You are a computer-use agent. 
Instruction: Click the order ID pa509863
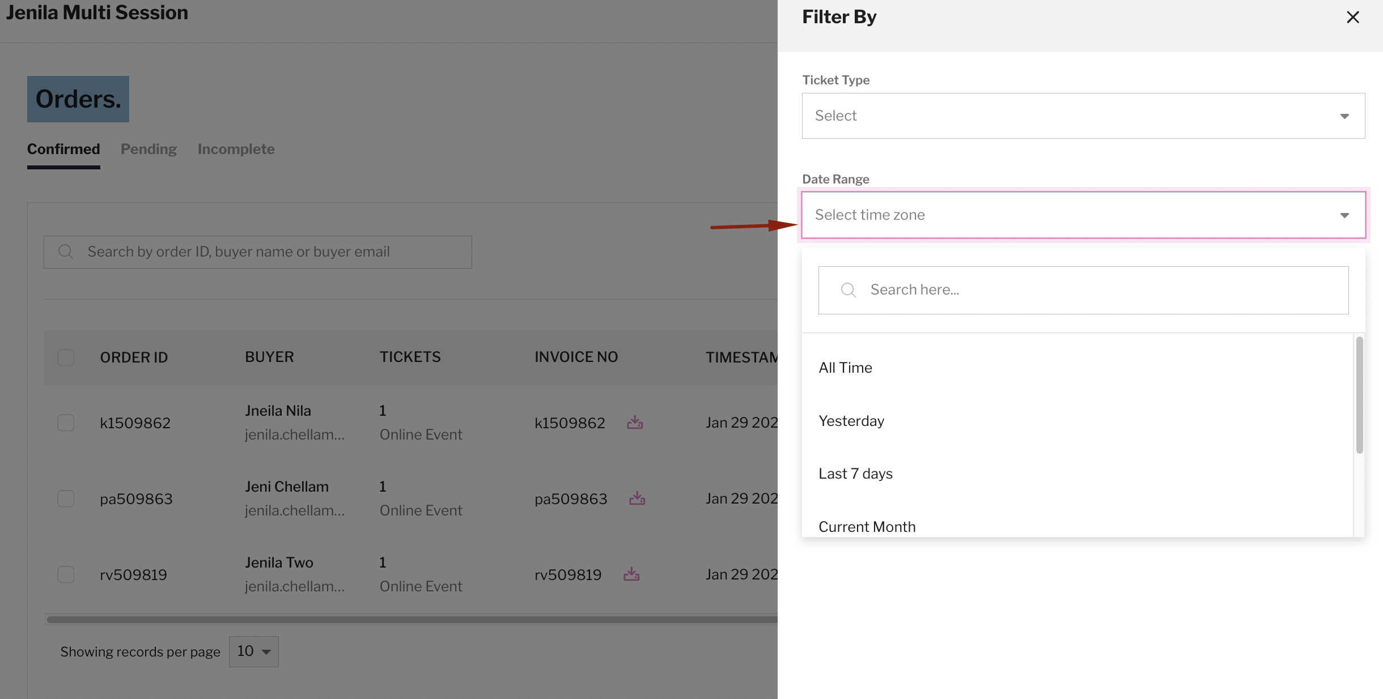pyautogui.click(x=136, y=499)
